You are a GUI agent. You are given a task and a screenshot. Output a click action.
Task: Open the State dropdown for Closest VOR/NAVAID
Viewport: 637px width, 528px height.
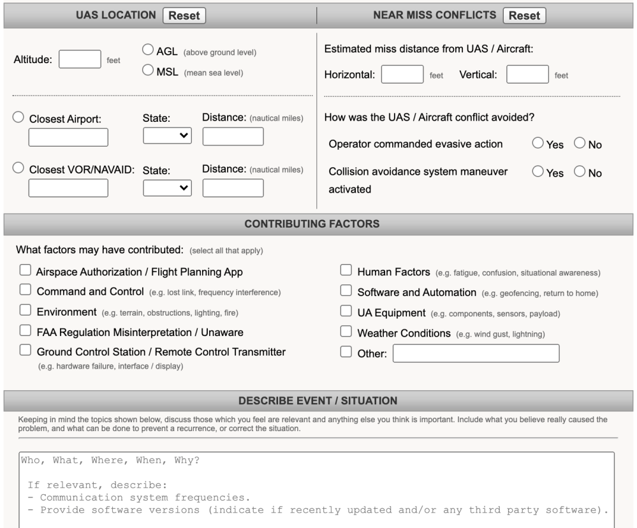point(167,187)
